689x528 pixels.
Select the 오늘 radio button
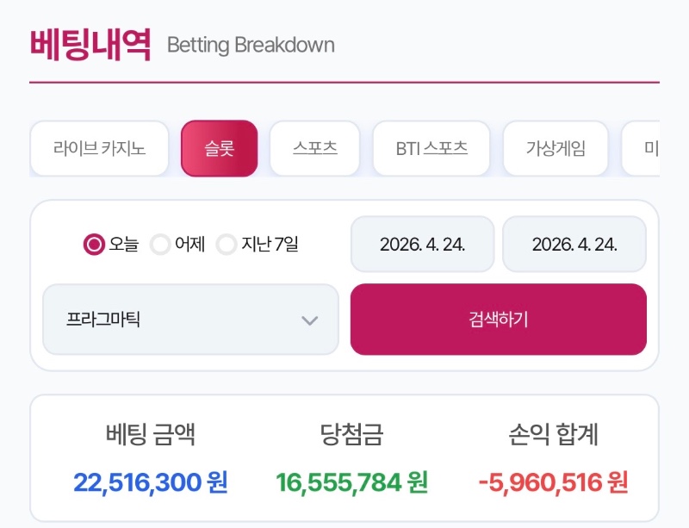pyautogui.click(x=90, y=245)
